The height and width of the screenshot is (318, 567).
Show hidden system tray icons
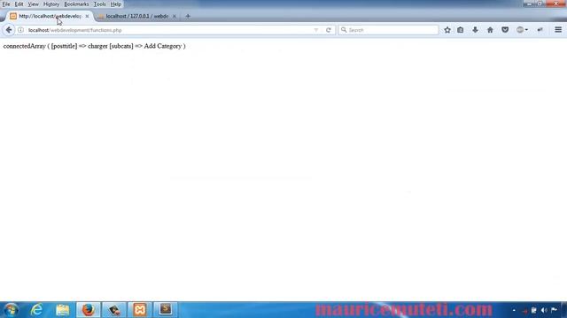click(x=514, y=310)
